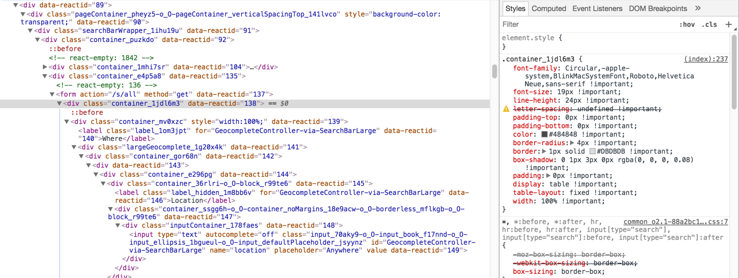
Task: Click the element.style rule block
Action: [x=532, y=42]
